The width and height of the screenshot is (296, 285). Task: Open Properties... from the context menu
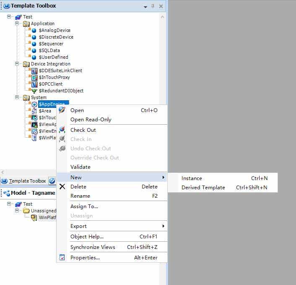[x=112, y=258]
